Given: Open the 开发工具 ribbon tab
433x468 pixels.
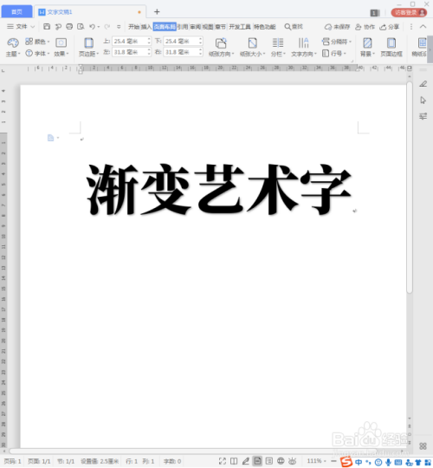Looking at the screenshot, I should click(x=240, y=27).
